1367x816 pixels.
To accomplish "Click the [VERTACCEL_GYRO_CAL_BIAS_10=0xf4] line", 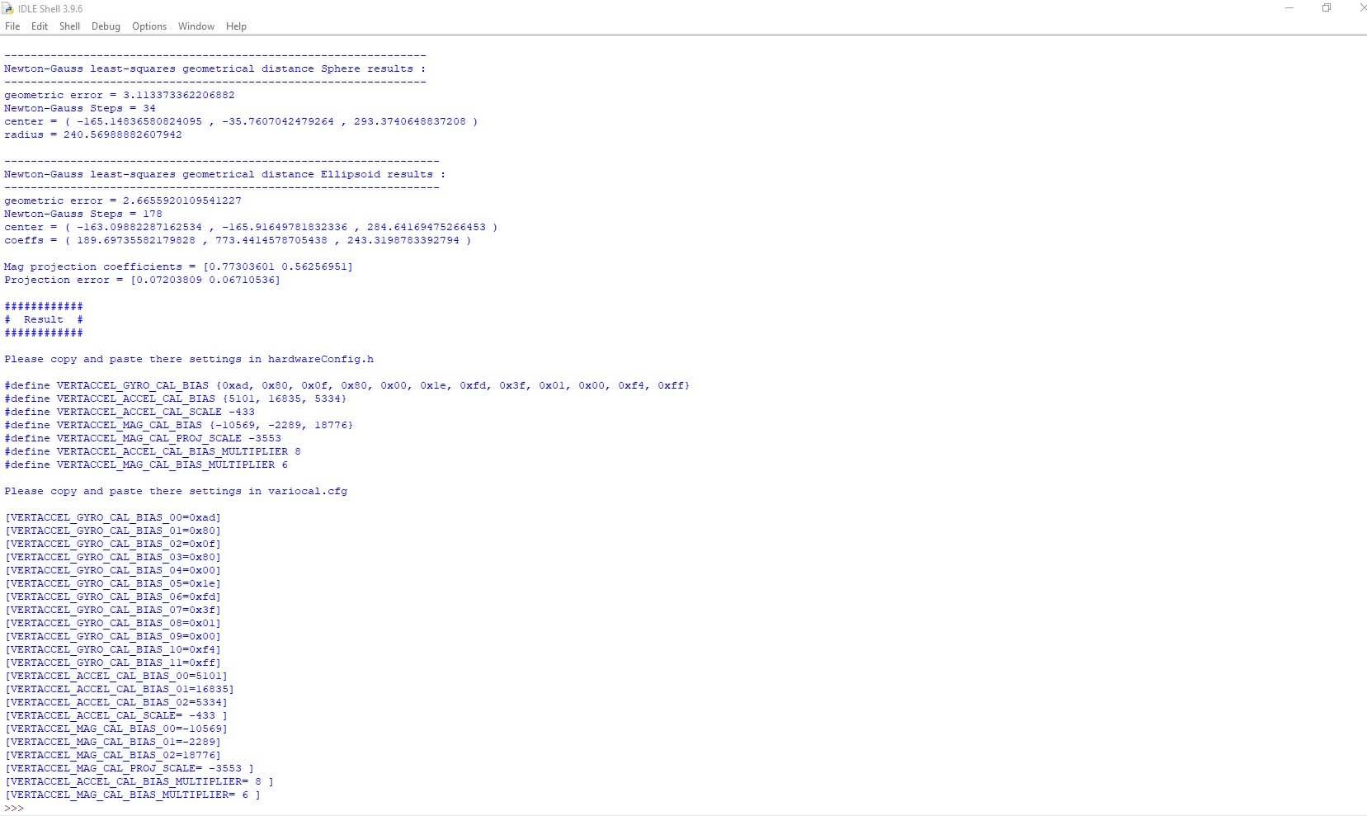I will click(113, 649).
